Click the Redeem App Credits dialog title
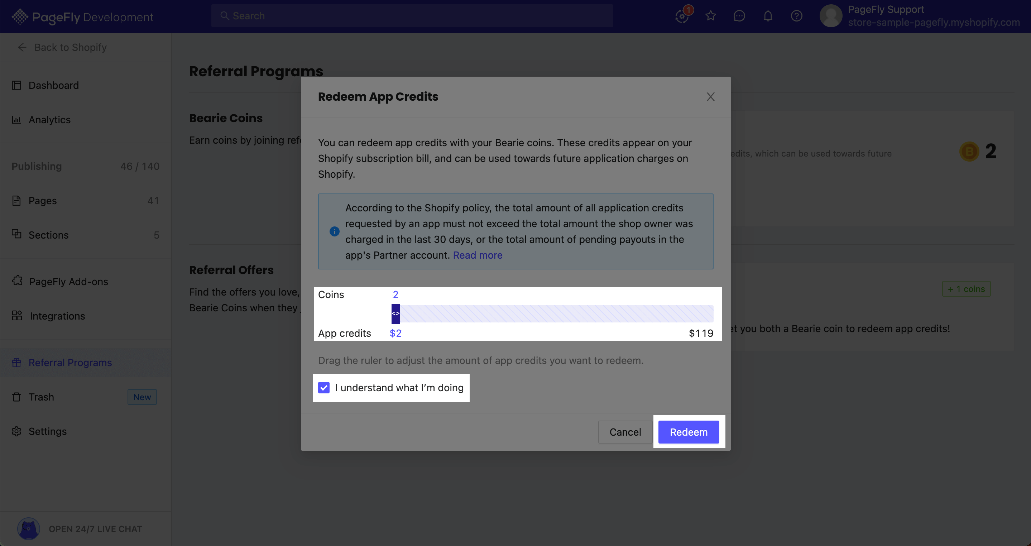The height and width of the screenshot is (546, 1031). click(x=378, y=96)
